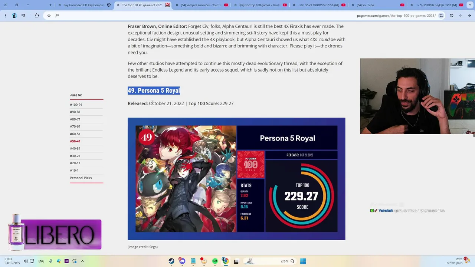Bookmark this page with star icon
This screenshot has height=267, width=475.
click(49, 16)
